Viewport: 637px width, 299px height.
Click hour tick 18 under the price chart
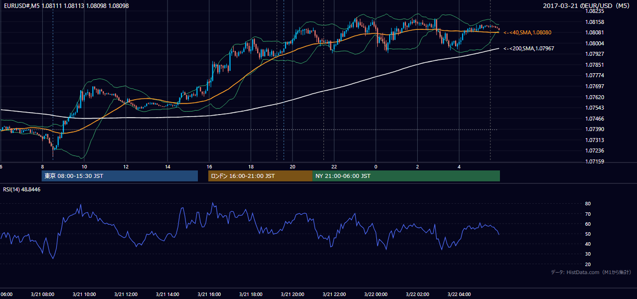251,166
